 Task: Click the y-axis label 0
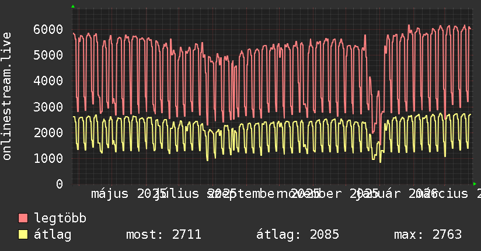pos(60,184)
